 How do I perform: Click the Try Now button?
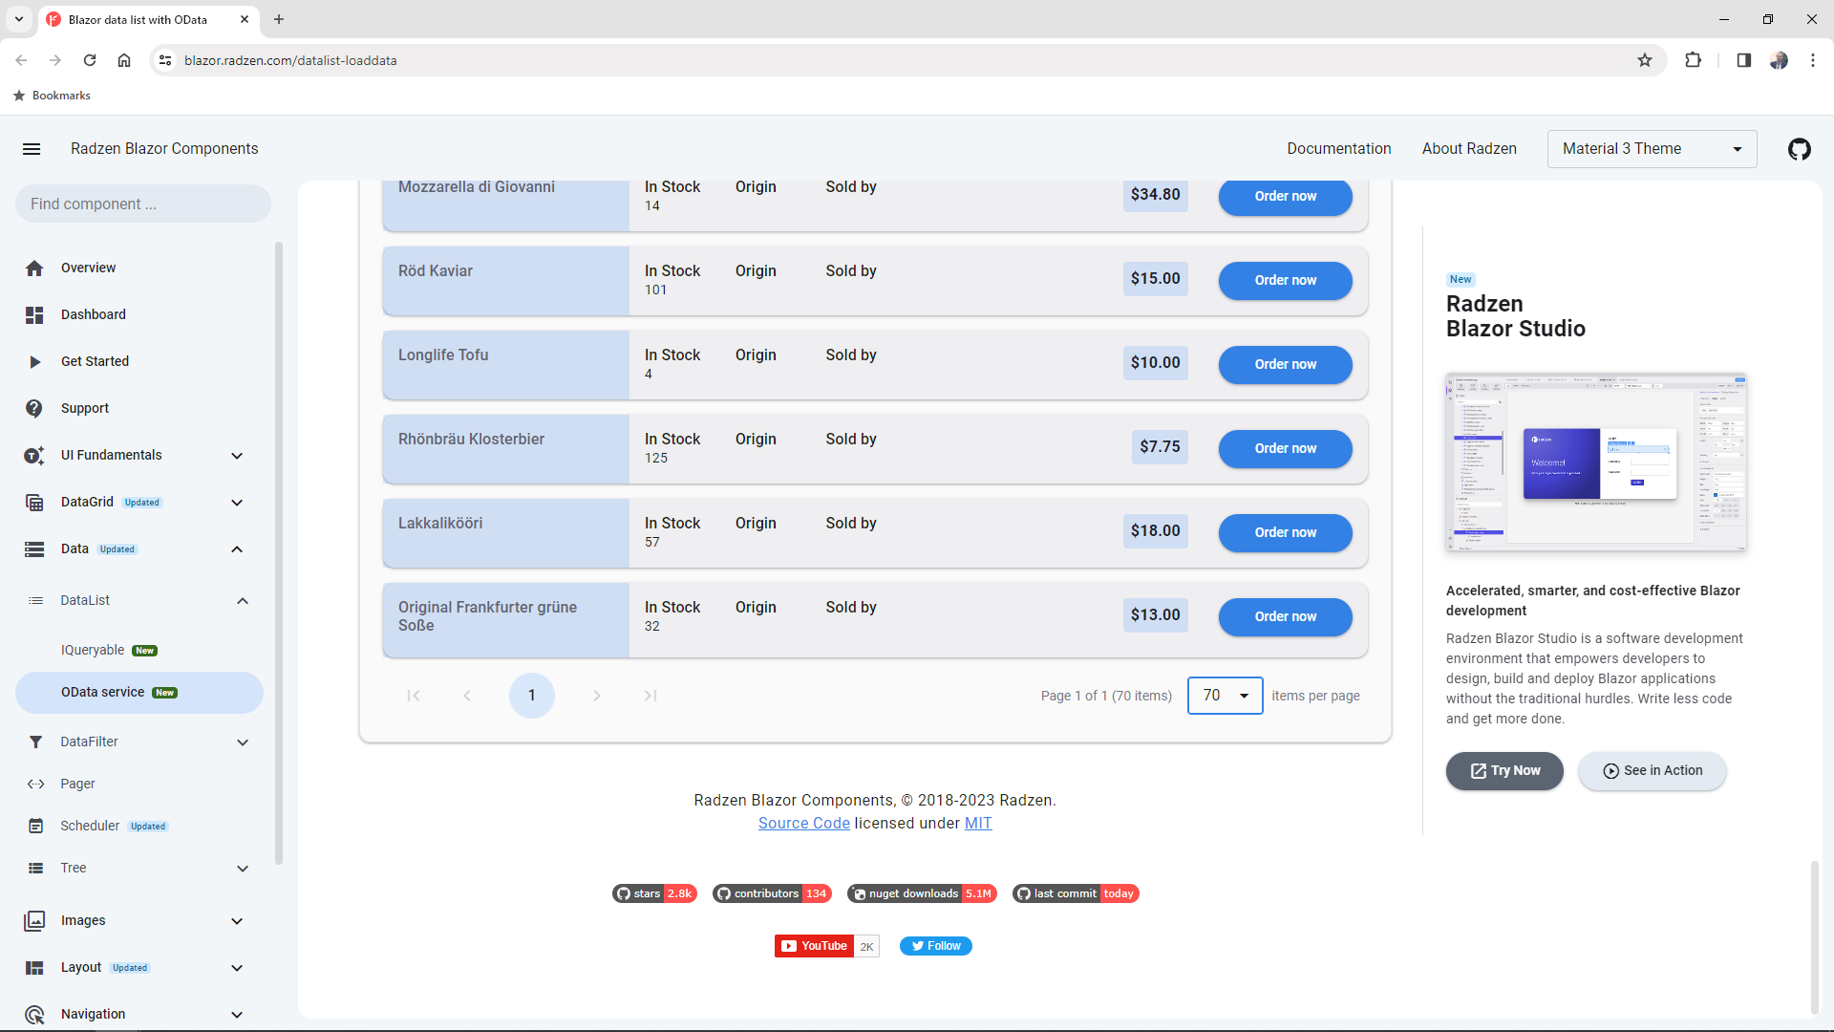click(x=1504, y=771)
